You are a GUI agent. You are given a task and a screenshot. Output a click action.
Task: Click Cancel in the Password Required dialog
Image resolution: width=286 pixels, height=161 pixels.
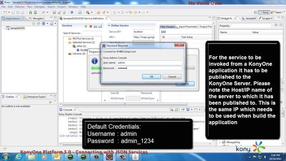click(172, 76)
